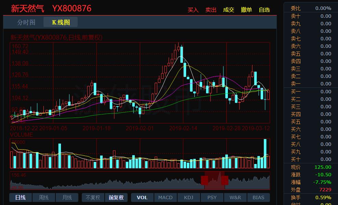The height and width of the screenshot is (205, 338).
Task: Show the MACD indicator
Action: [x=165, y=197]
